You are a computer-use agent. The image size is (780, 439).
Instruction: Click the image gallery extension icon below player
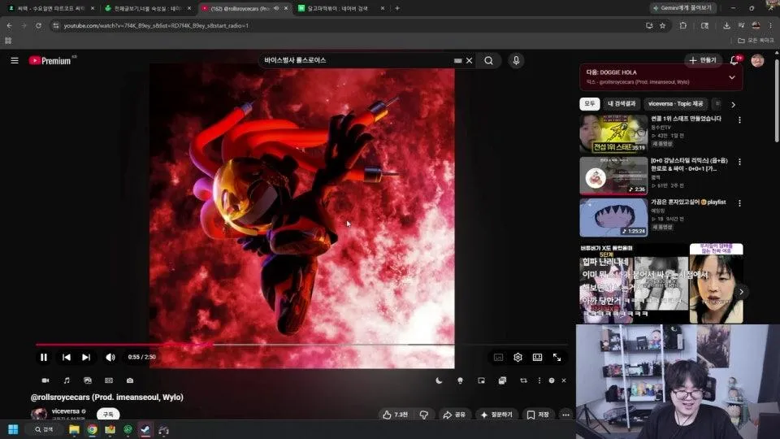(x=88, y=380)
